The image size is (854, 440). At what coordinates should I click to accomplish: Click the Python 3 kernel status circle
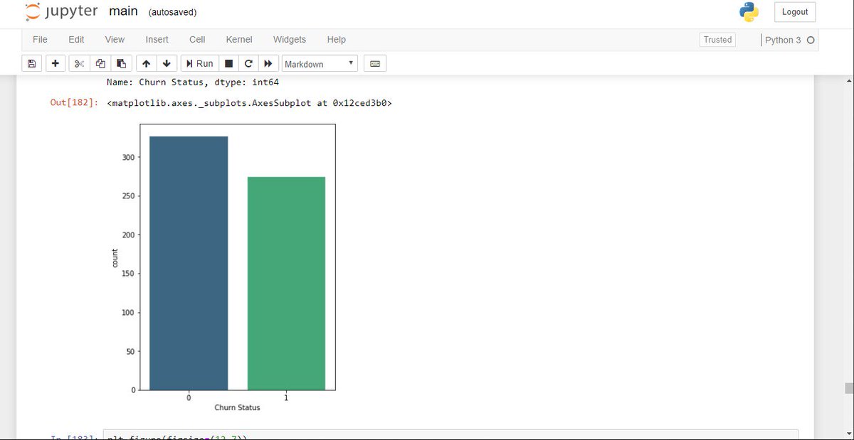point(811,41)
